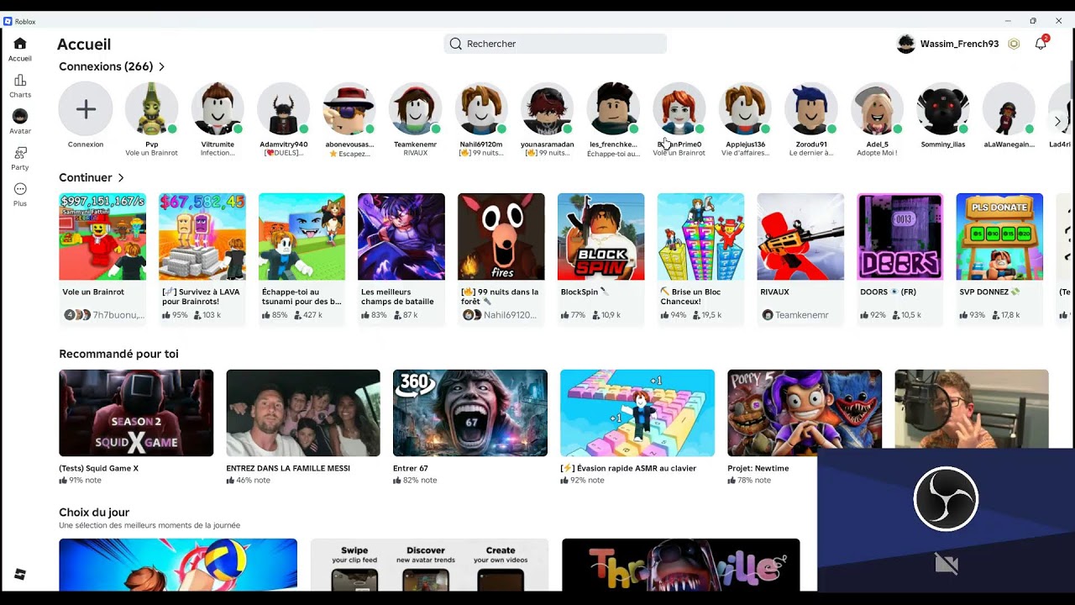The height and width of the screenshot is (605, 1075).
Task: Expand the Continuer section
Action: click(x=92, y=177)
